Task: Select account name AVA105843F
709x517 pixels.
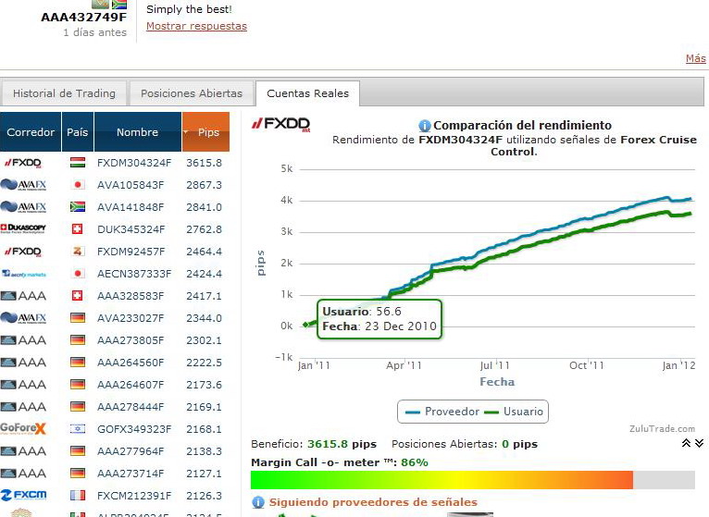Action: coord(131,185)
